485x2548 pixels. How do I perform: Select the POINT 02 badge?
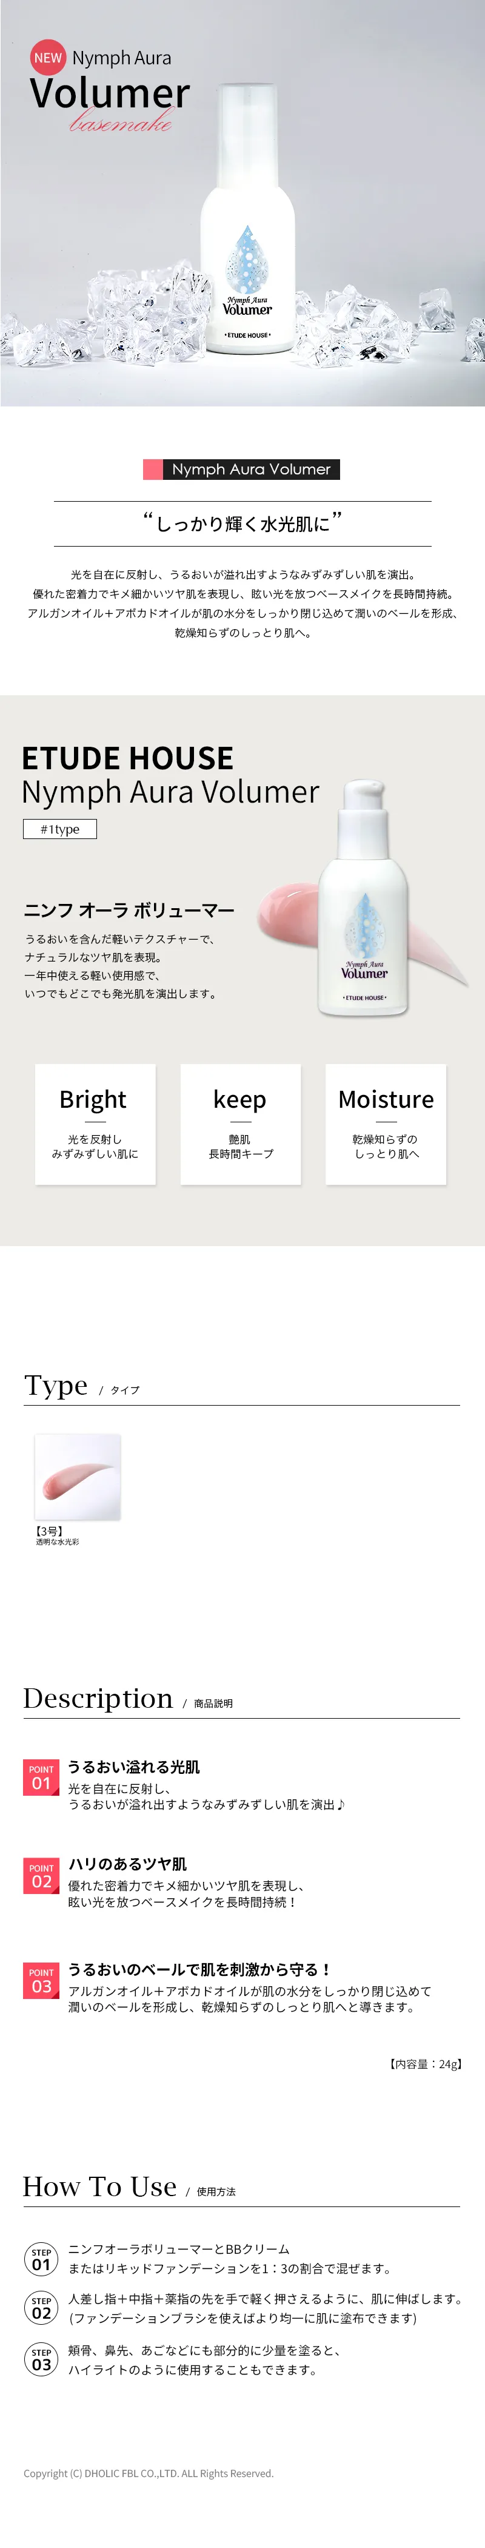click(41, 1875)
